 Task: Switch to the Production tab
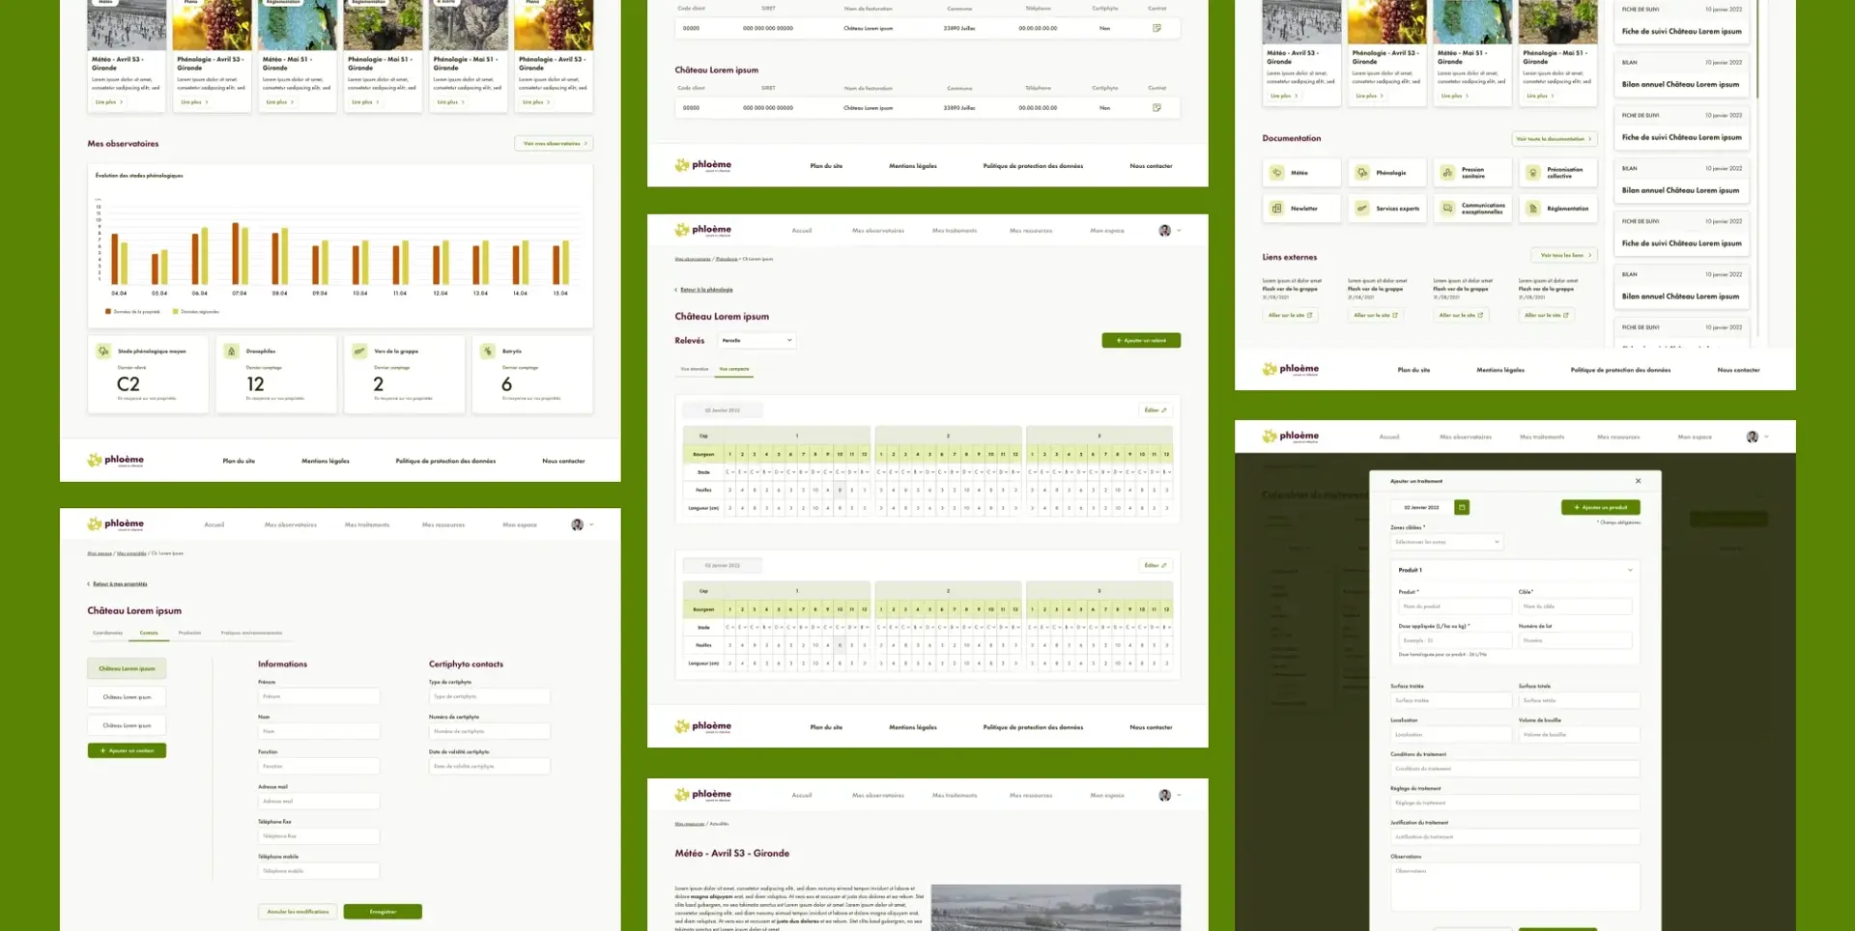click(189, 634)
